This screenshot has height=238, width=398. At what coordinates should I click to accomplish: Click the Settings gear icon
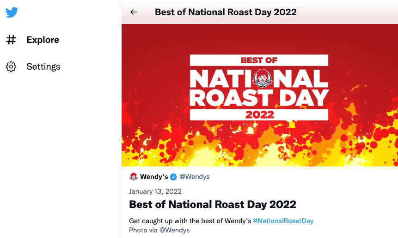point(11,67)
